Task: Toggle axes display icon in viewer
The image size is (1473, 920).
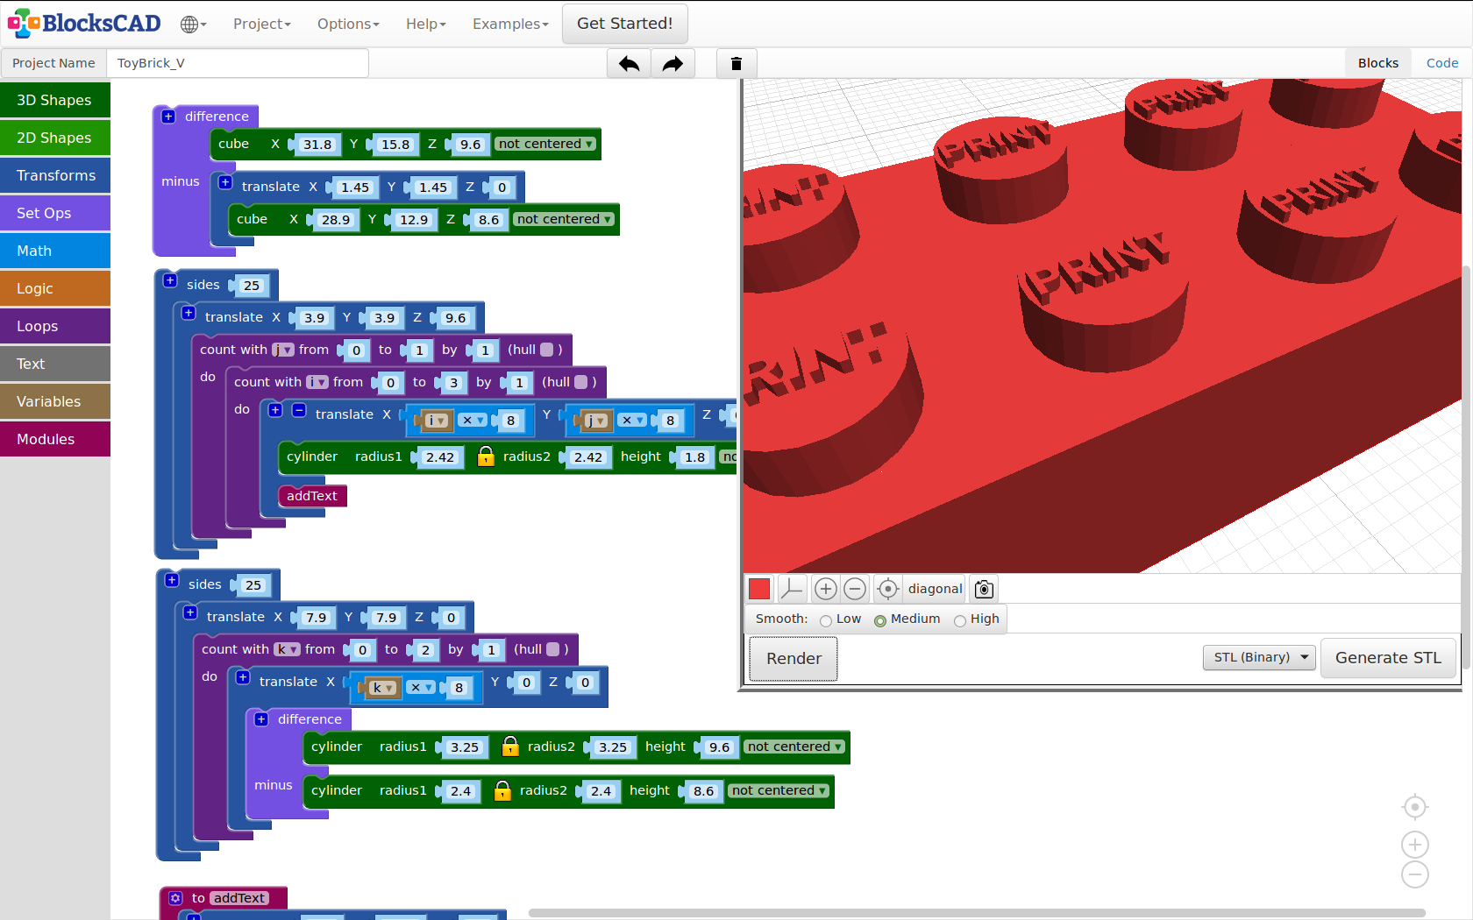Action: pos(792,589)
